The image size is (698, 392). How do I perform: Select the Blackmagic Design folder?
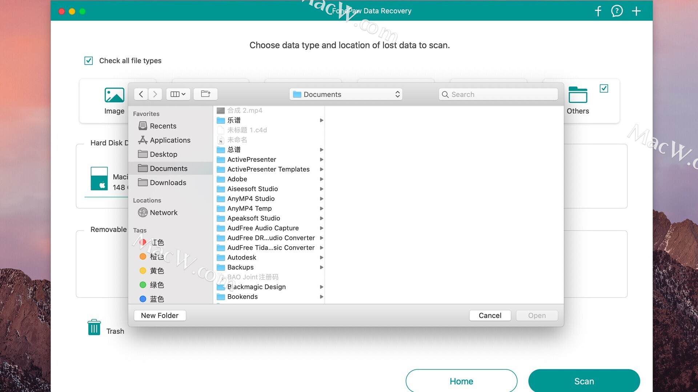pos(269,287)
